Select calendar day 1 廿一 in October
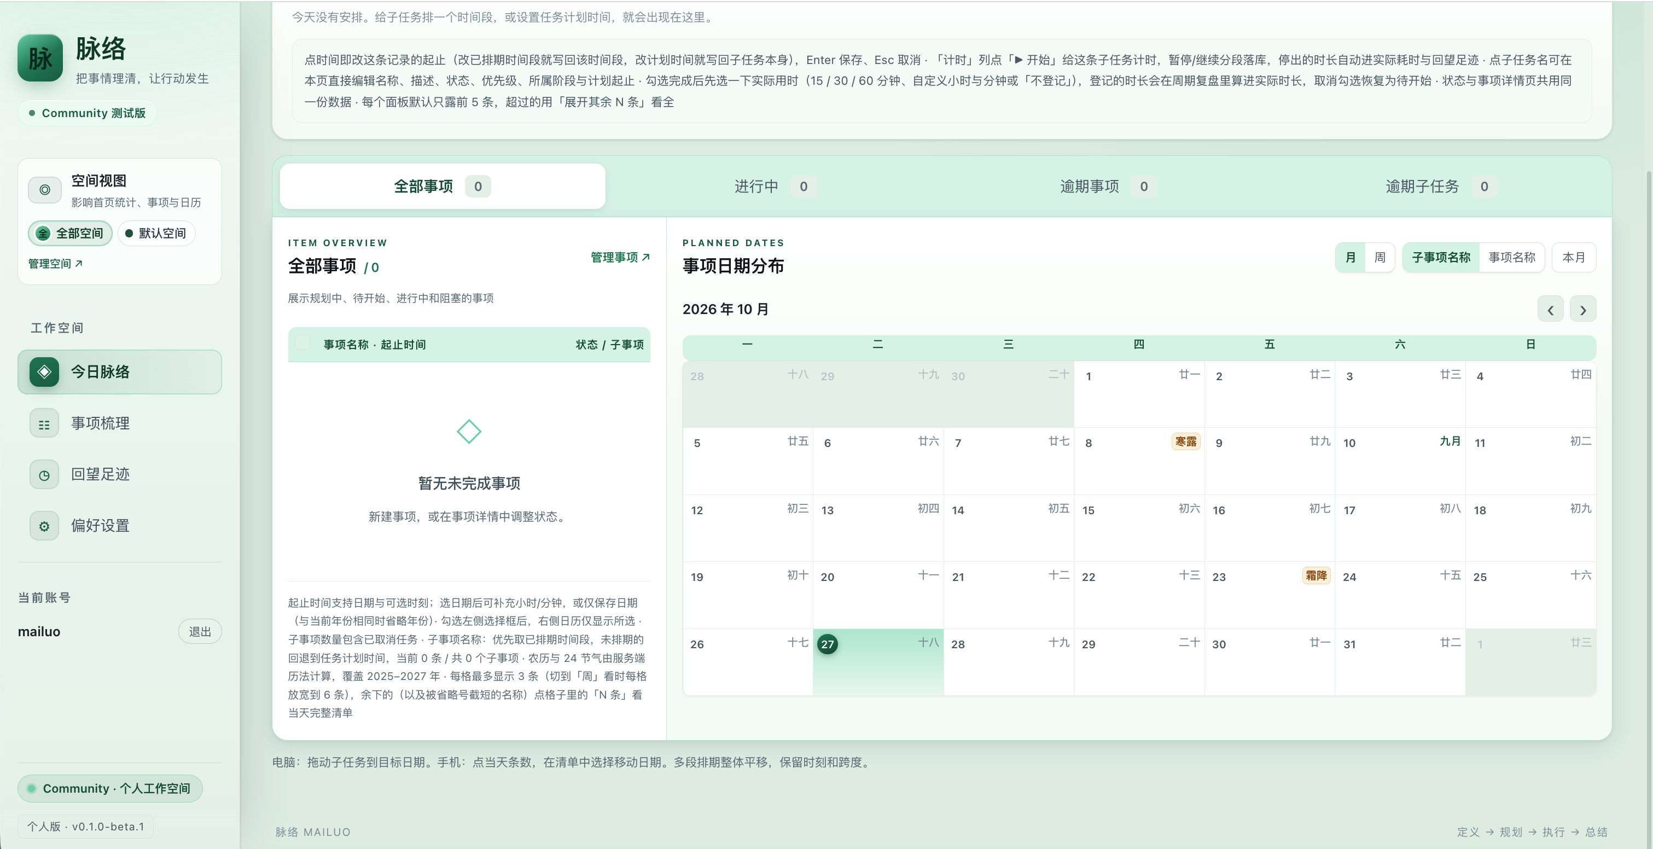 (1139, 394)
